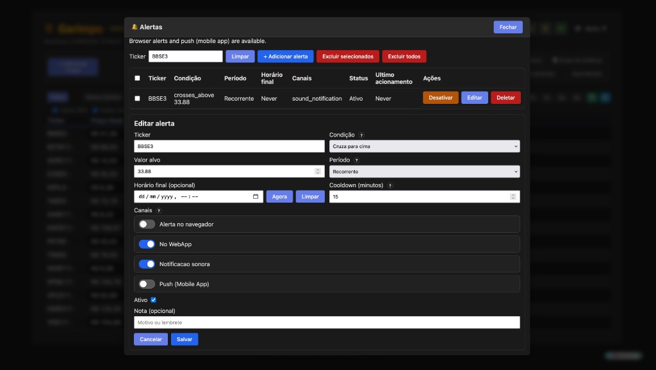
Task: Click the Recorrente cell in BBSE3 row
Action: click(x=239, y=98)
